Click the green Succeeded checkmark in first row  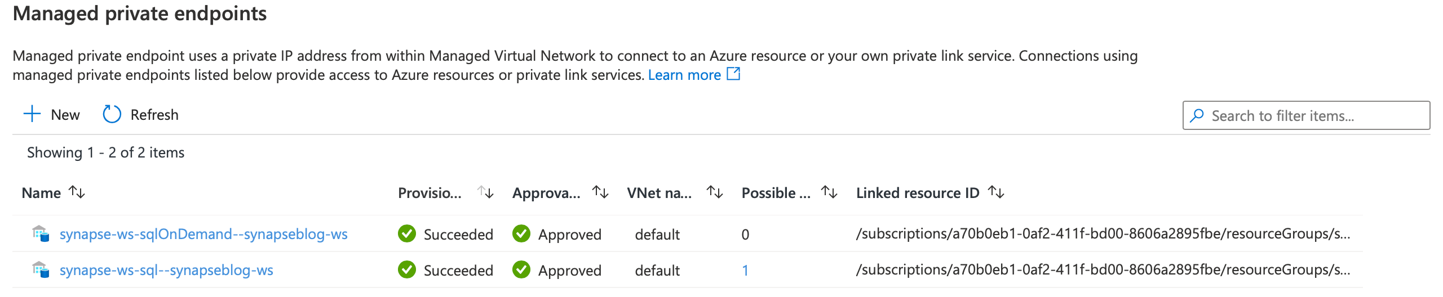click(x=406, y=233)
